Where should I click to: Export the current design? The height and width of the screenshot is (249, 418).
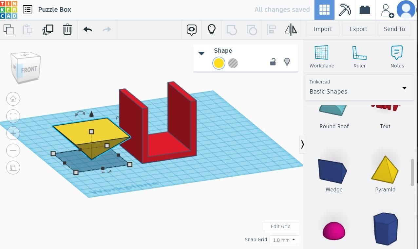click(358, 29)
